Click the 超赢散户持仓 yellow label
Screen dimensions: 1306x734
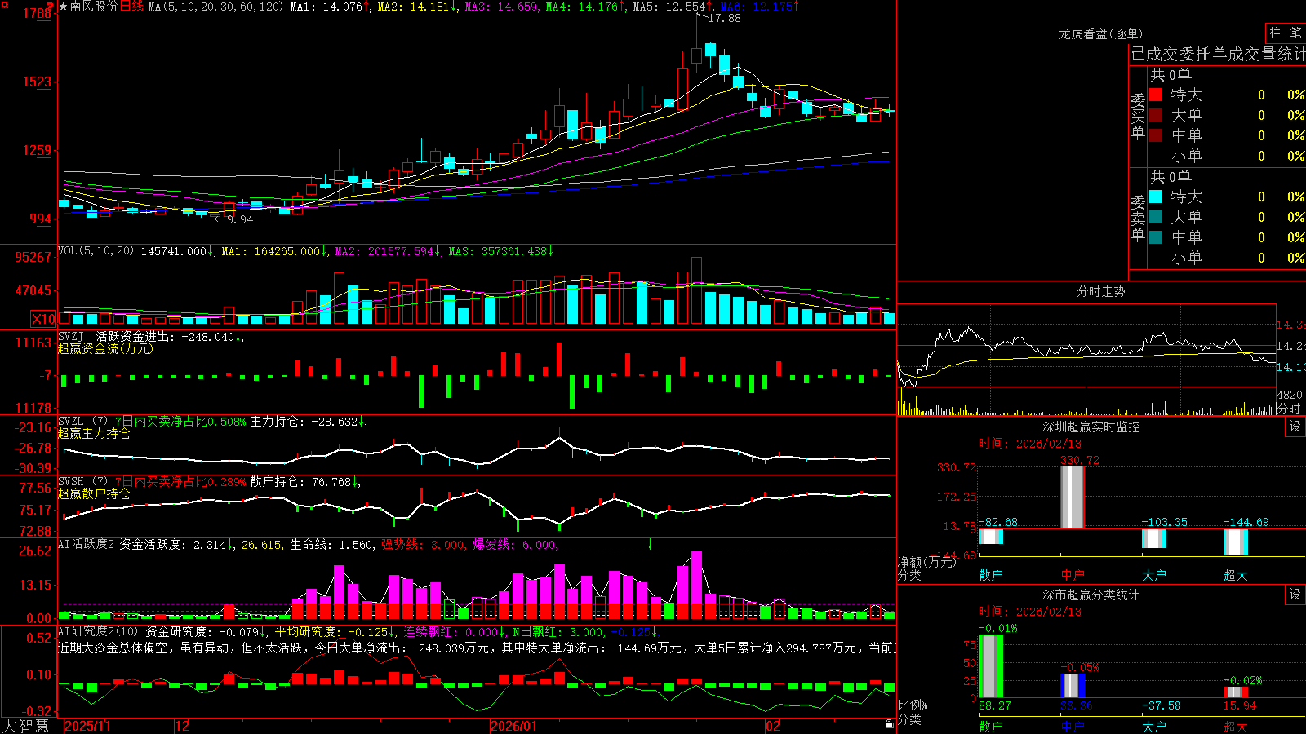point(94,493)
